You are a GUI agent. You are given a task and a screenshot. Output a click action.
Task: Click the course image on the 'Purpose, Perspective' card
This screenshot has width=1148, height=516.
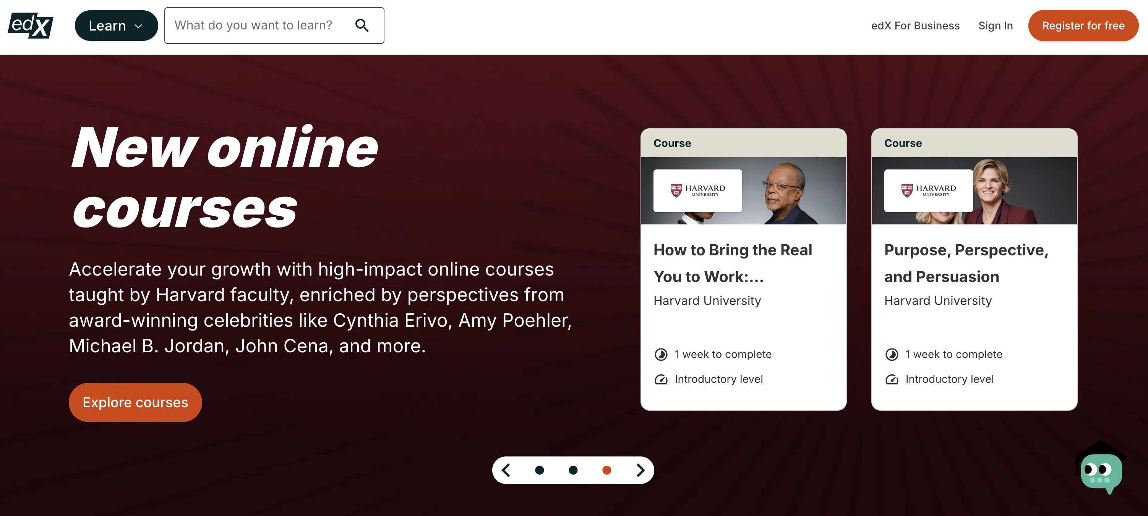click(974, 190)
